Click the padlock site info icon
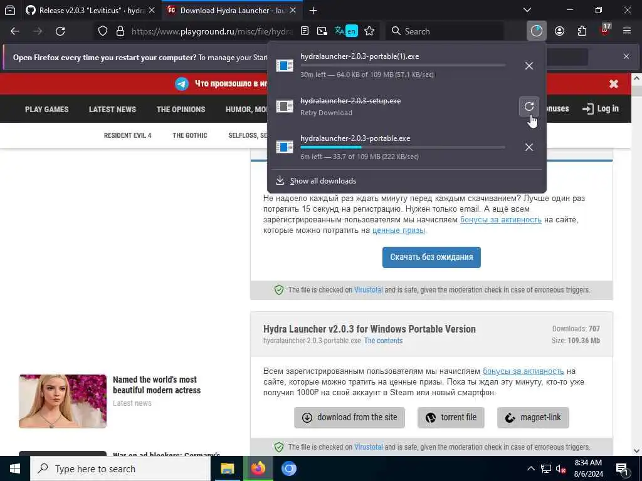 tap(120, 31)
